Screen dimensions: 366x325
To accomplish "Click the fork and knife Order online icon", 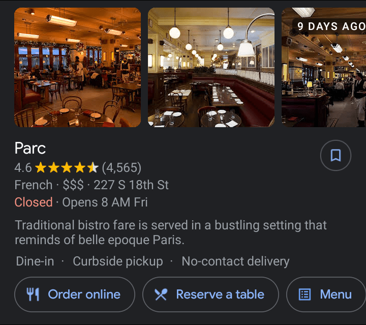I will [33, 294].
